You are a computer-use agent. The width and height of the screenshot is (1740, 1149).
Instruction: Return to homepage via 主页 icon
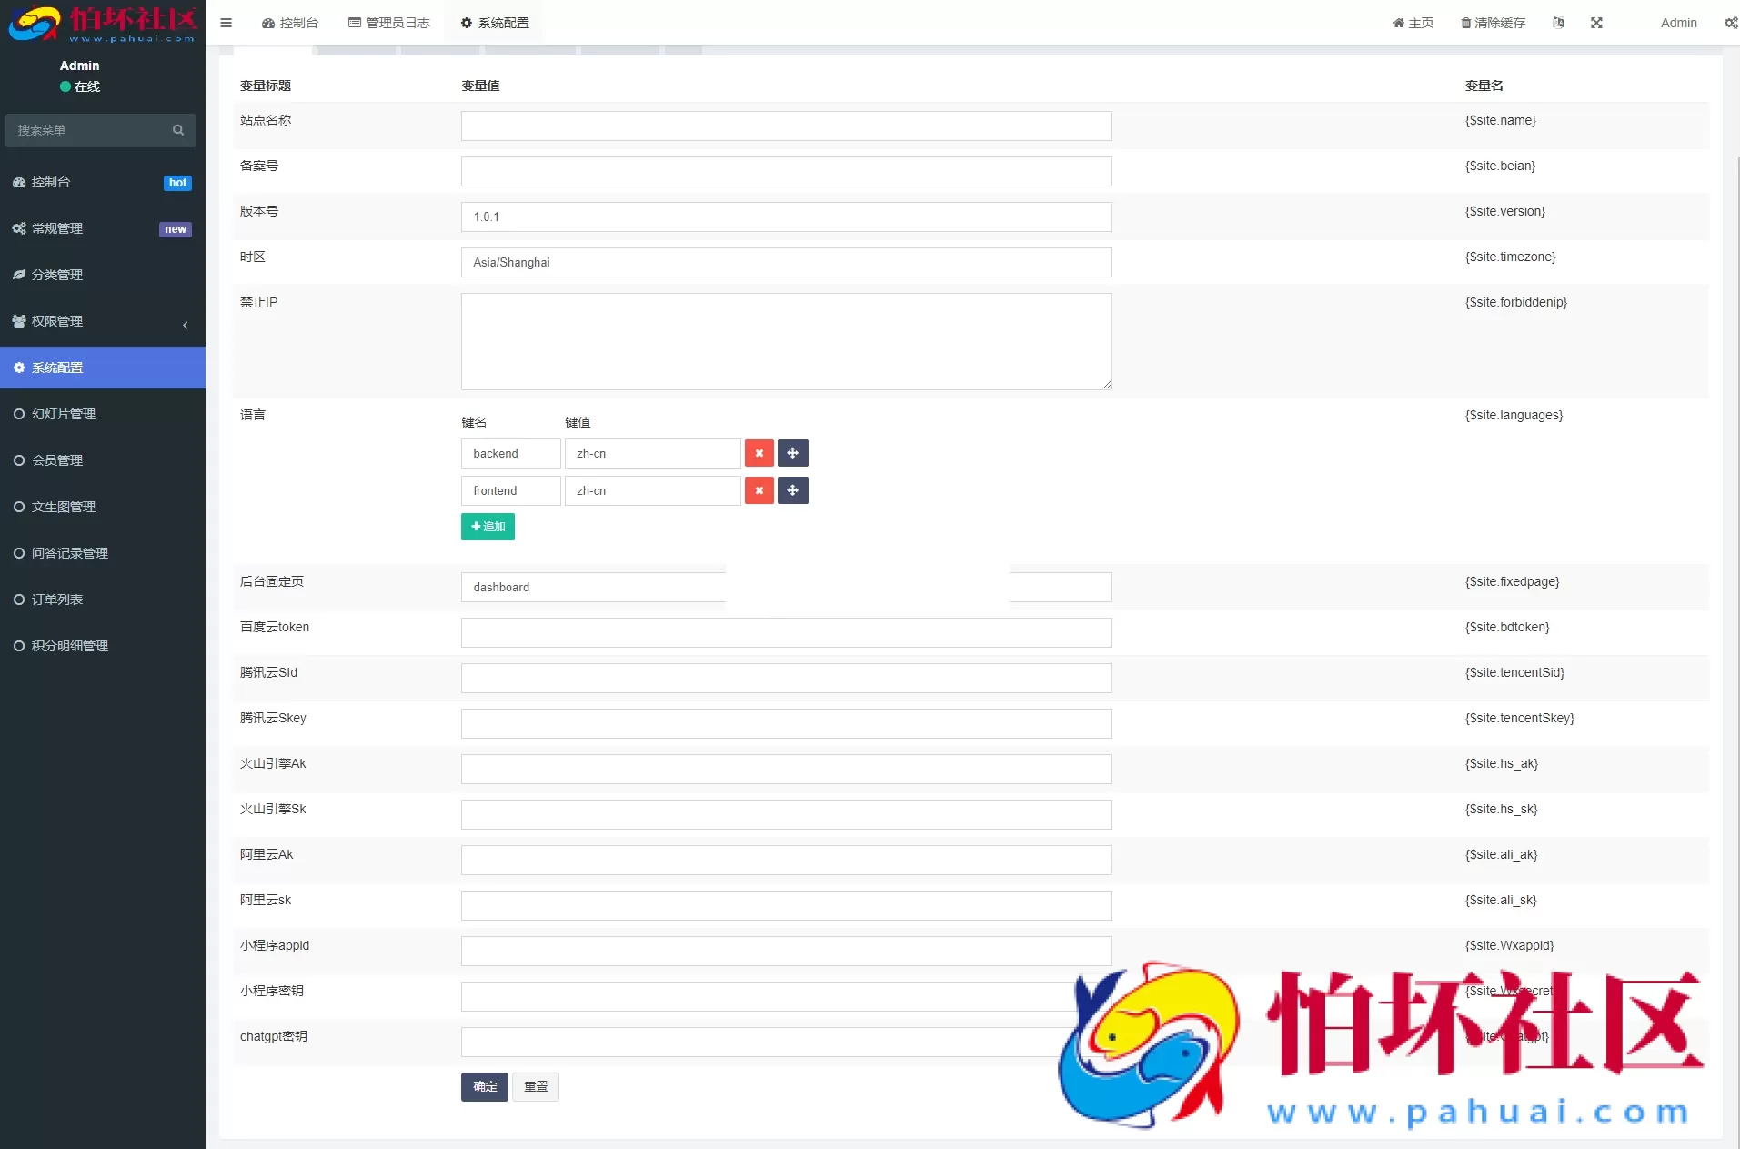1411,23
